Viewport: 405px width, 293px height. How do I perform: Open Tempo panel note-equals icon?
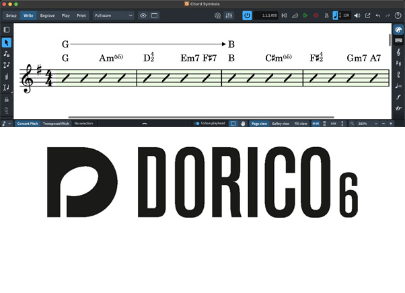tap(398, 85)
